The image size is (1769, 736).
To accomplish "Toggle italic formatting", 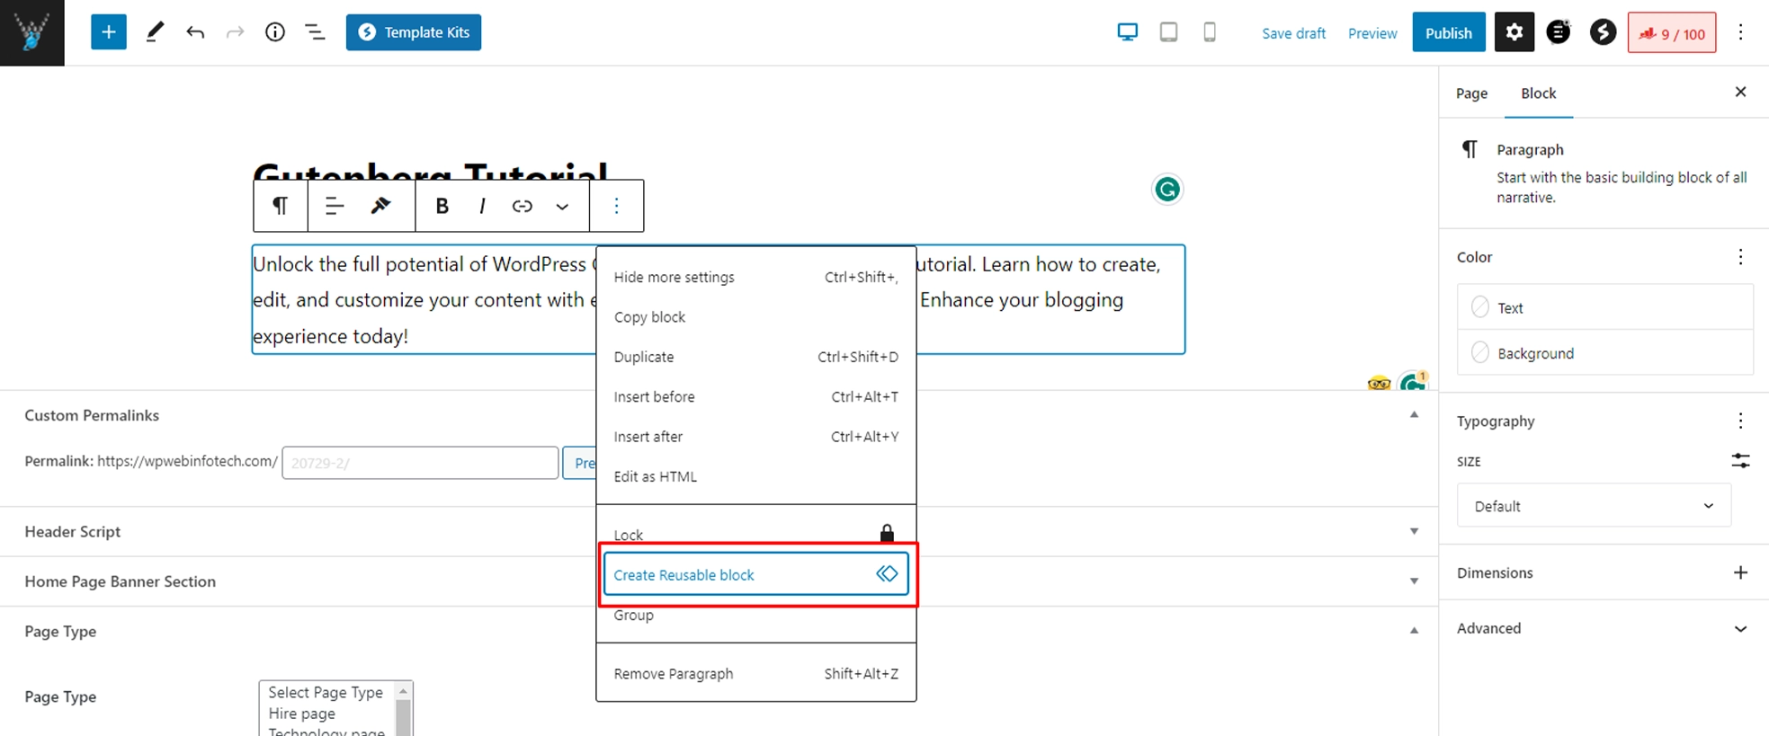I will tap(482, 206).
